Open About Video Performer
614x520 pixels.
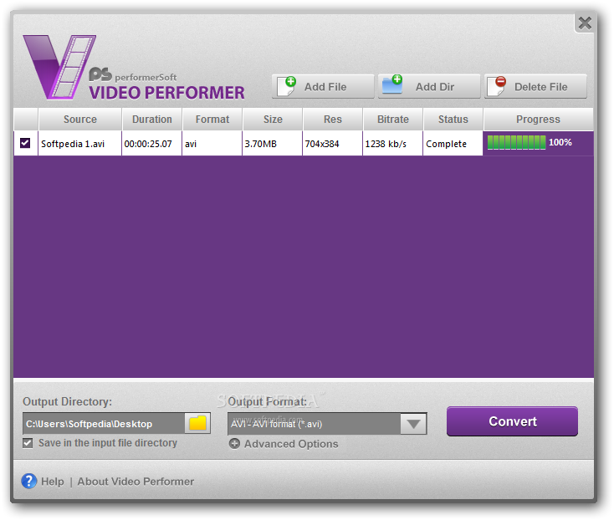tap(136, 482)
